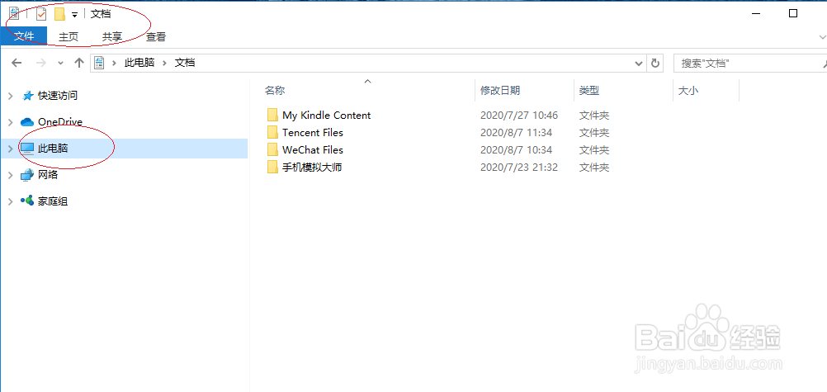Select the My Kindle Content folder name
The image size is (827, 392).
point(327,115)
